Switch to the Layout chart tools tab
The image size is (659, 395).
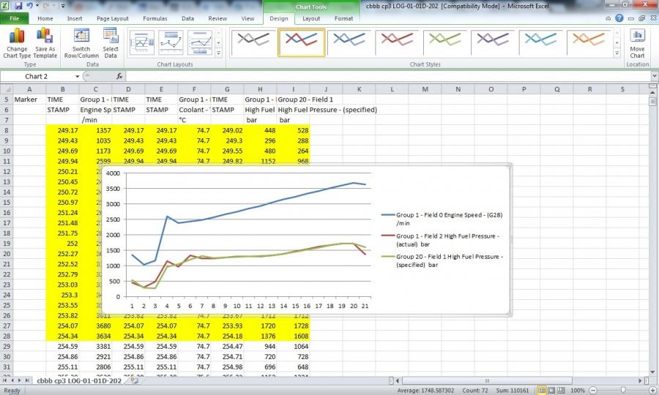[311, 18]
